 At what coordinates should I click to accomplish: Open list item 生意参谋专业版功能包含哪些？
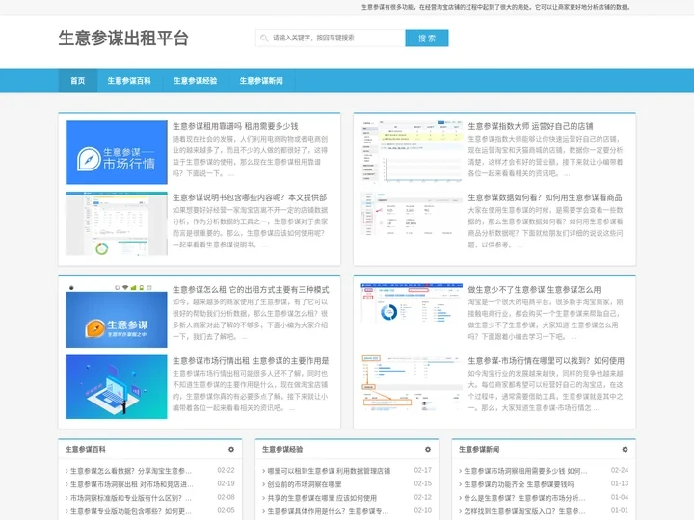(130, 511)
